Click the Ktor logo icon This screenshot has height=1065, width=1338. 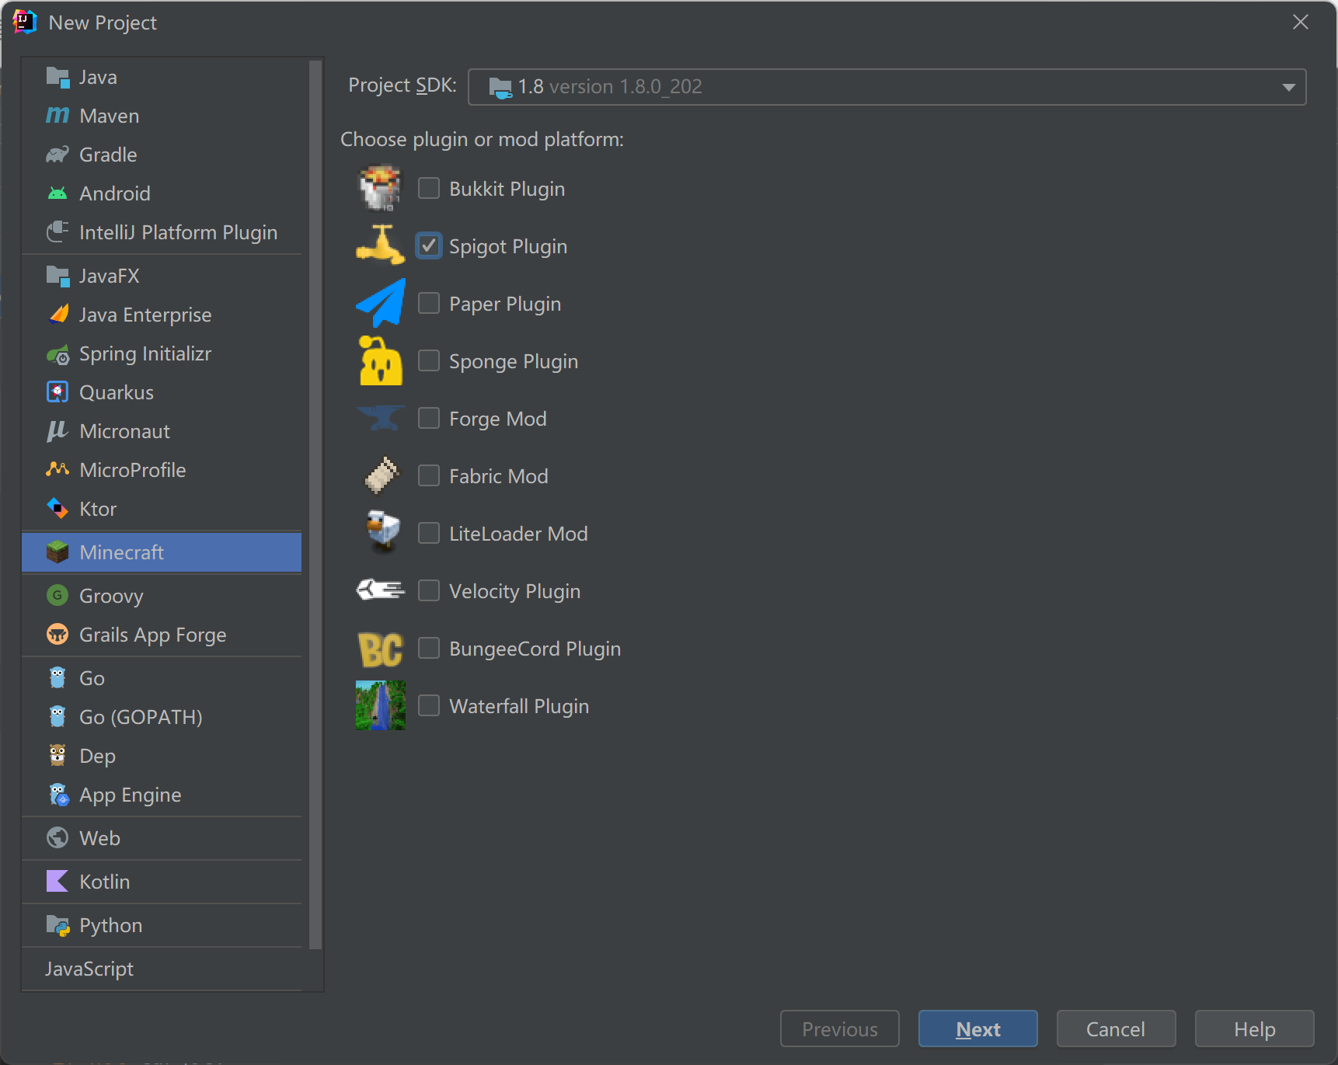57,509
